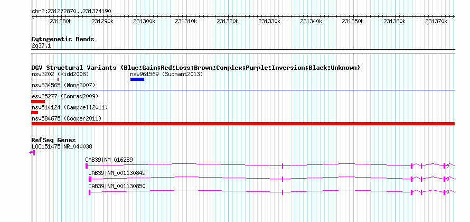Click first exon of CAB39 NM_001130850

pos(90,192)
